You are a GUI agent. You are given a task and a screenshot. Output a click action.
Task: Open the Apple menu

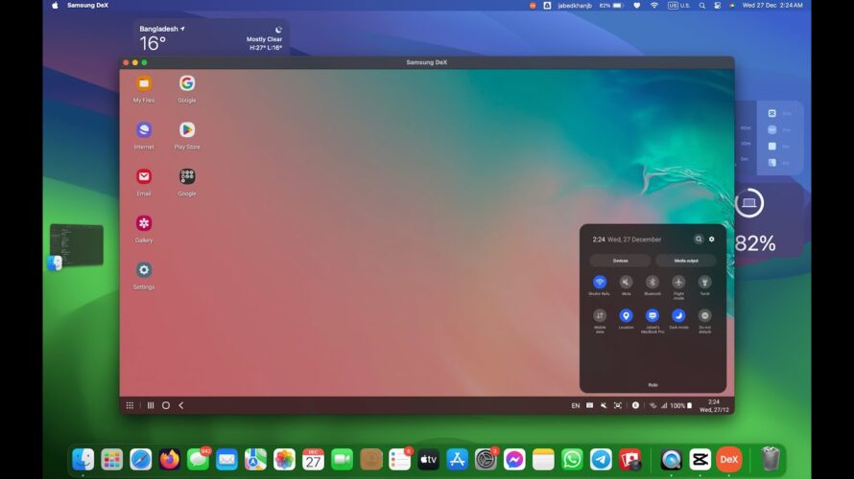coord(55,6)
